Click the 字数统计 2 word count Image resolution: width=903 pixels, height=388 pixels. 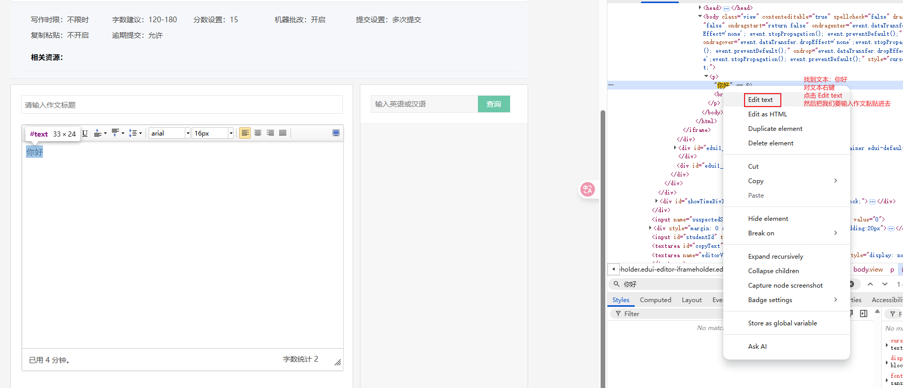(300, 359)
